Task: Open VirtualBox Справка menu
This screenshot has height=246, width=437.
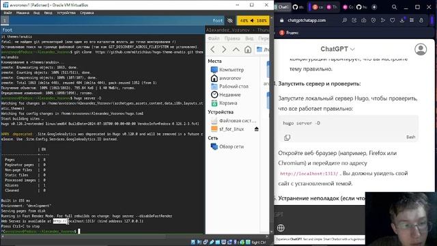Action: pos(87,13)
